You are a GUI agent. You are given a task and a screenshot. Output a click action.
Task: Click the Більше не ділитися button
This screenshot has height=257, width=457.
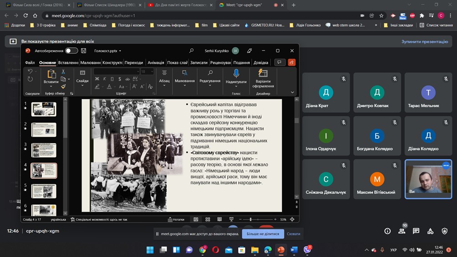263,234
